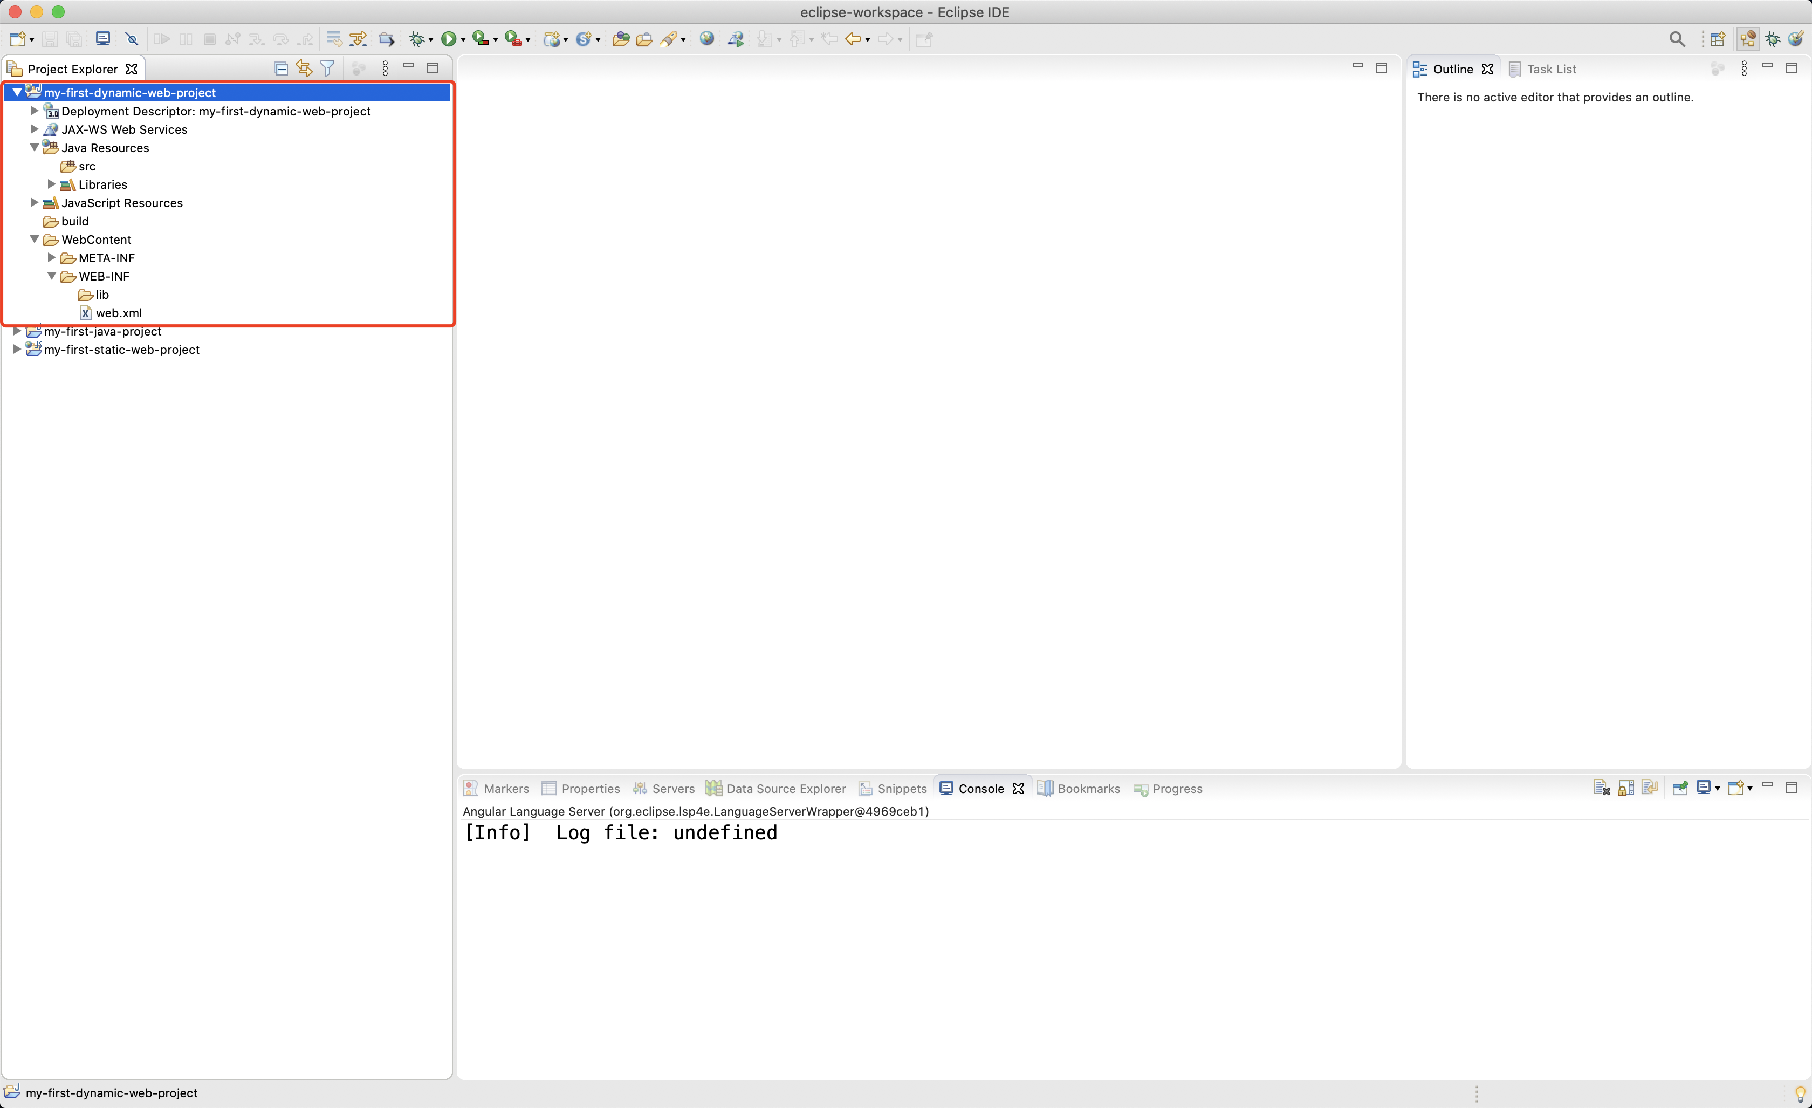Switch to the Markers tab
The height and width of the screenshot is (1108, 1812).
(496, 788)
